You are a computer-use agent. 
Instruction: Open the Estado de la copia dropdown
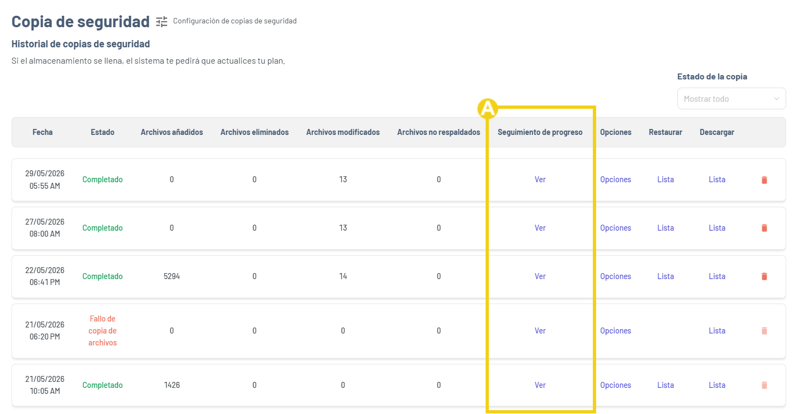coord(731,98)
